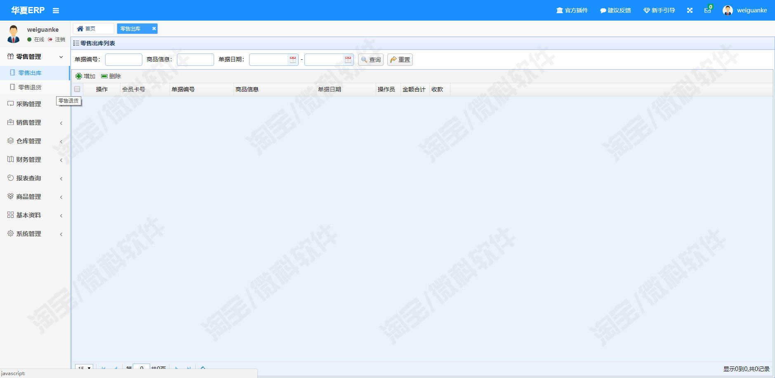Switch to the 首页 home tab
The width and height of the screenshot is (775, 378).
pos(93,28)
